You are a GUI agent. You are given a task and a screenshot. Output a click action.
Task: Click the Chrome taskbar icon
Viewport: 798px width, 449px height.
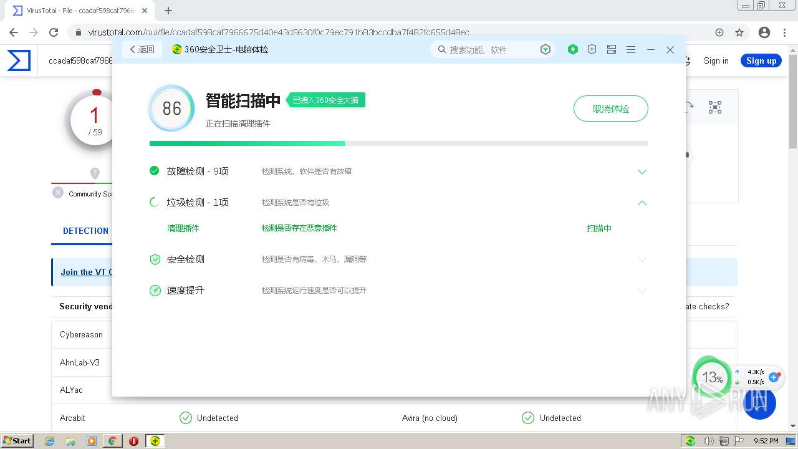point(113,441)
